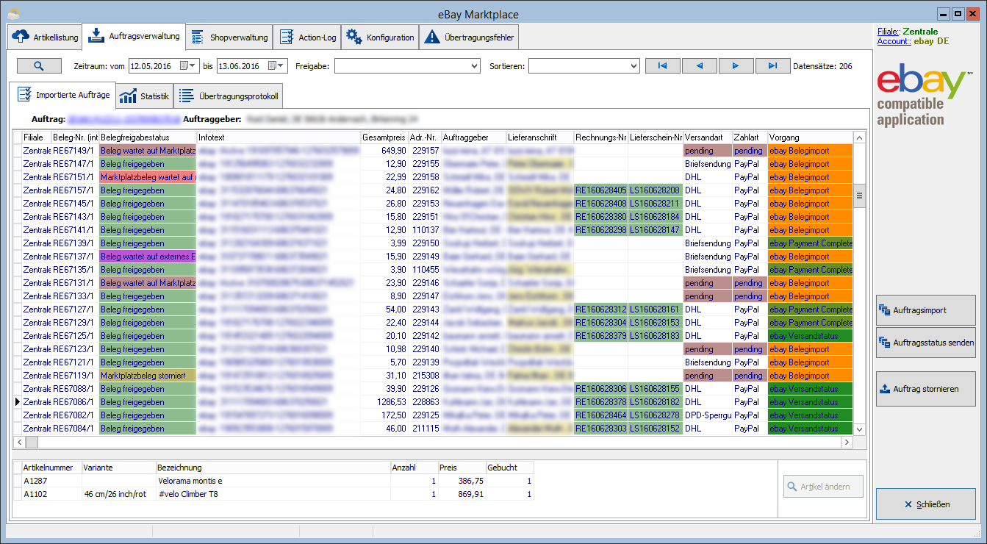Click vertical scrollbar down arrow of order table

[859, 429]
